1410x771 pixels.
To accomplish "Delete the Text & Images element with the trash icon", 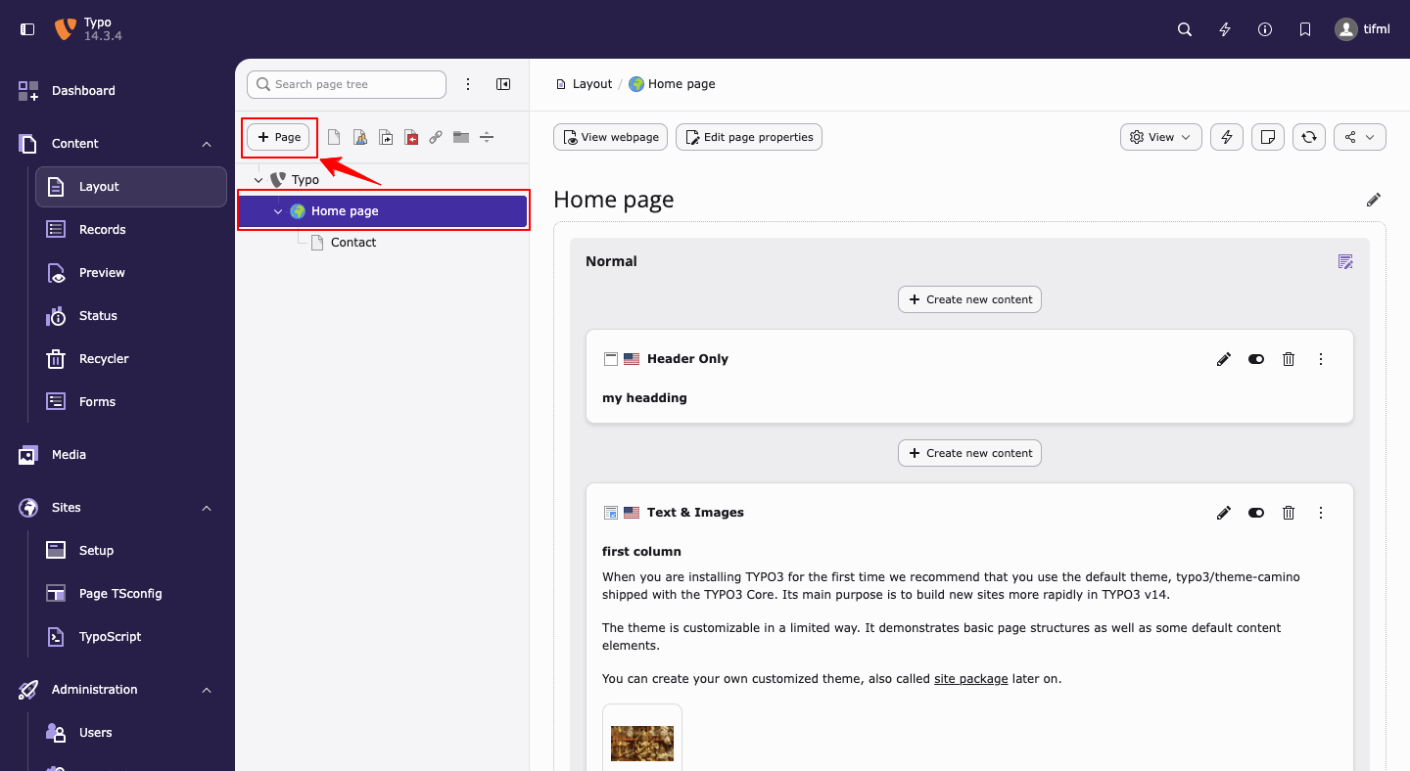I will (x=1289, y=513).
